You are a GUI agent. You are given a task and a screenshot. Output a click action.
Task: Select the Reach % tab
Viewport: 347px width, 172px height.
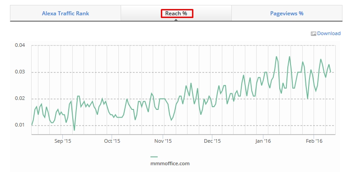tap(176, 13)
